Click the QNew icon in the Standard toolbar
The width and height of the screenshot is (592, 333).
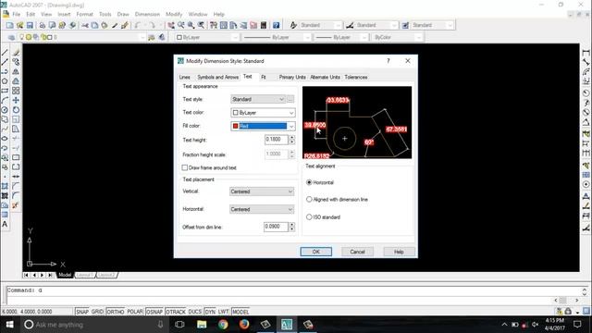click(10, 25)
